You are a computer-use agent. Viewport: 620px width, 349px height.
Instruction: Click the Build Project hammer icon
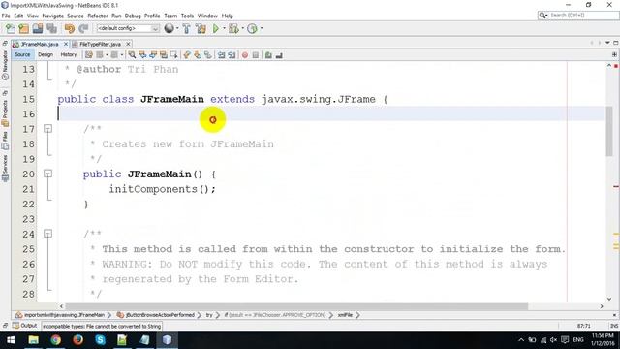click(186, 28)
